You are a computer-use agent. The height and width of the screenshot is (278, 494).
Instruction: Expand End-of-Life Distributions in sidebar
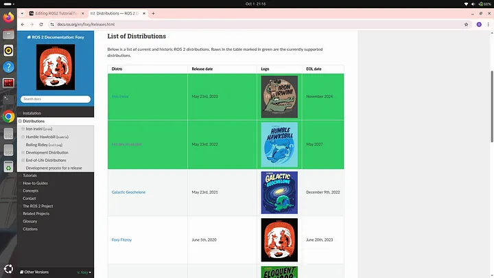click(23, 160)
